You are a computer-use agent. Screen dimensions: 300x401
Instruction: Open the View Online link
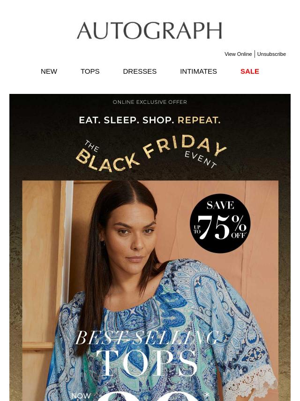click(x=238, y=54)
